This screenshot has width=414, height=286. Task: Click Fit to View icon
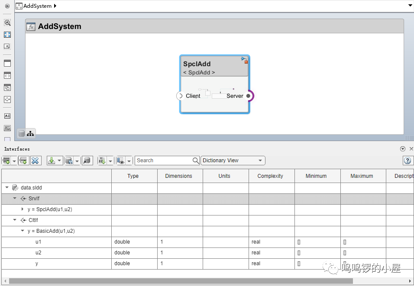tap(7, 35)
